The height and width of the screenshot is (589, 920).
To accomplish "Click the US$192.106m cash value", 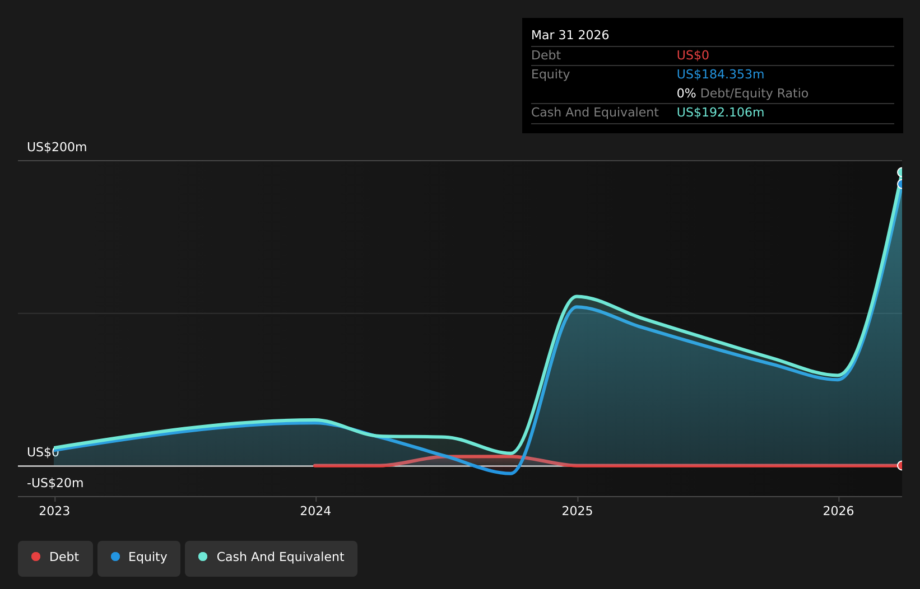I will [720, 113].
